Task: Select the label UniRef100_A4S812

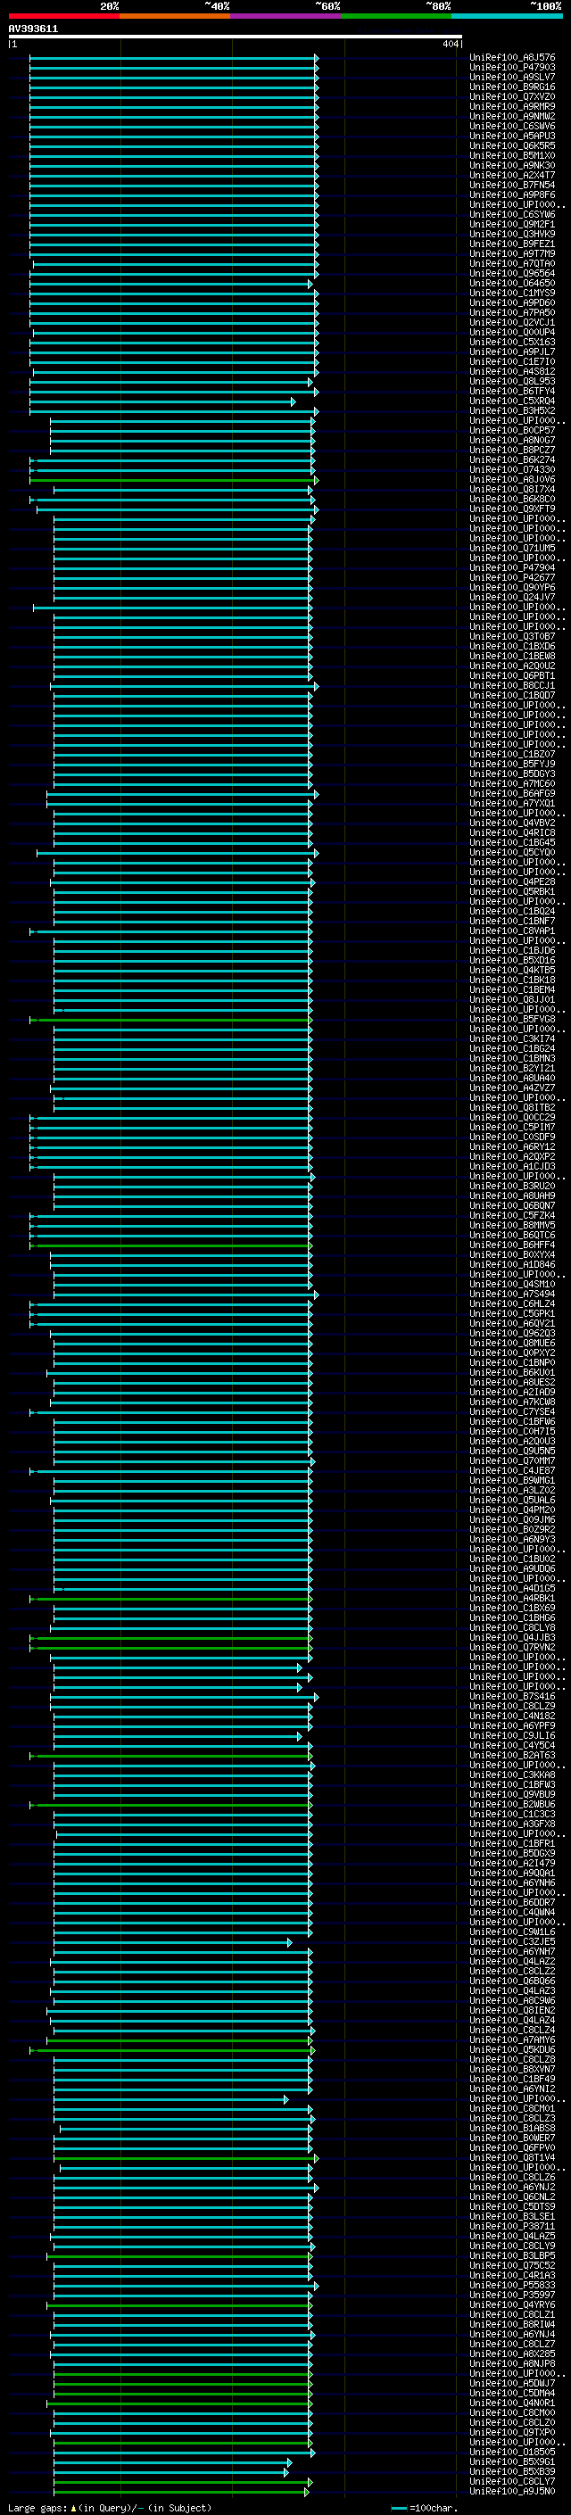Action: [512, 372]
